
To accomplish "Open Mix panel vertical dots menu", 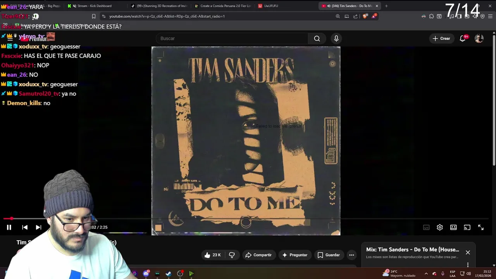I will point(468,265).
